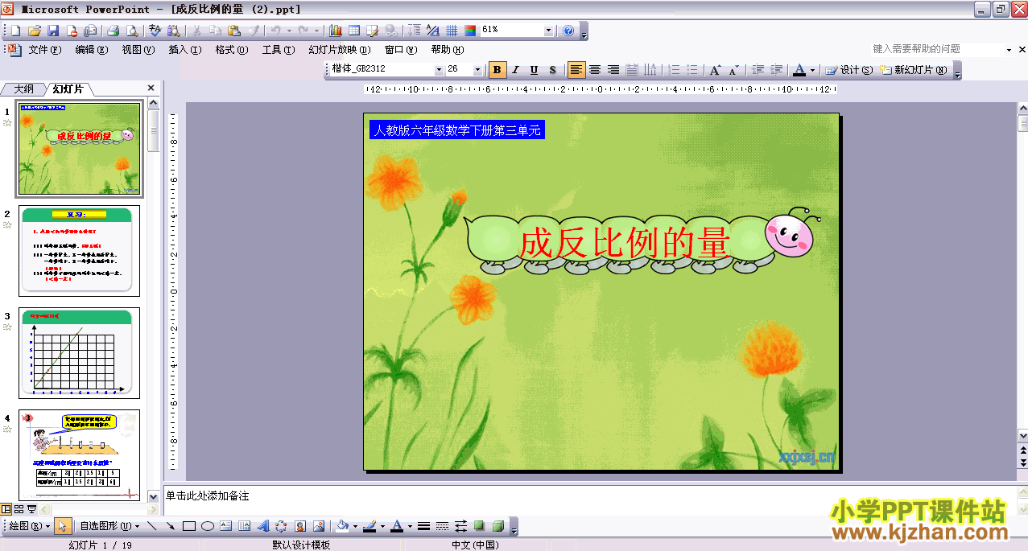Screen dimensions: 1028x551
Task: Insert a diagram or organization chart
Action: pyautogui.click(x=282, y=527)
